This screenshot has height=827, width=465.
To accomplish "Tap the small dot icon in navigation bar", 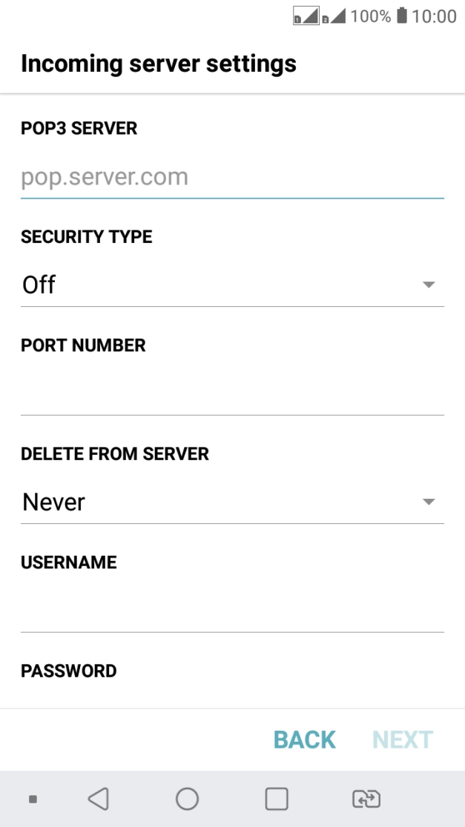I will pos(33,799).
